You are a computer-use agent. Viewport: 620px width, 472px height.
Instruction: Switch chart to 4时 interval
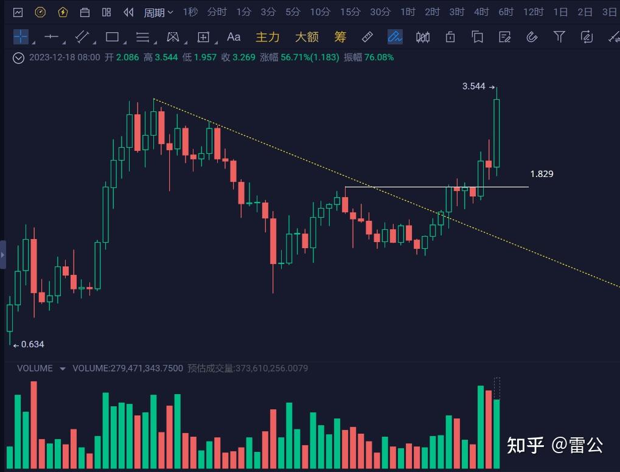click(x=481, y=12)
